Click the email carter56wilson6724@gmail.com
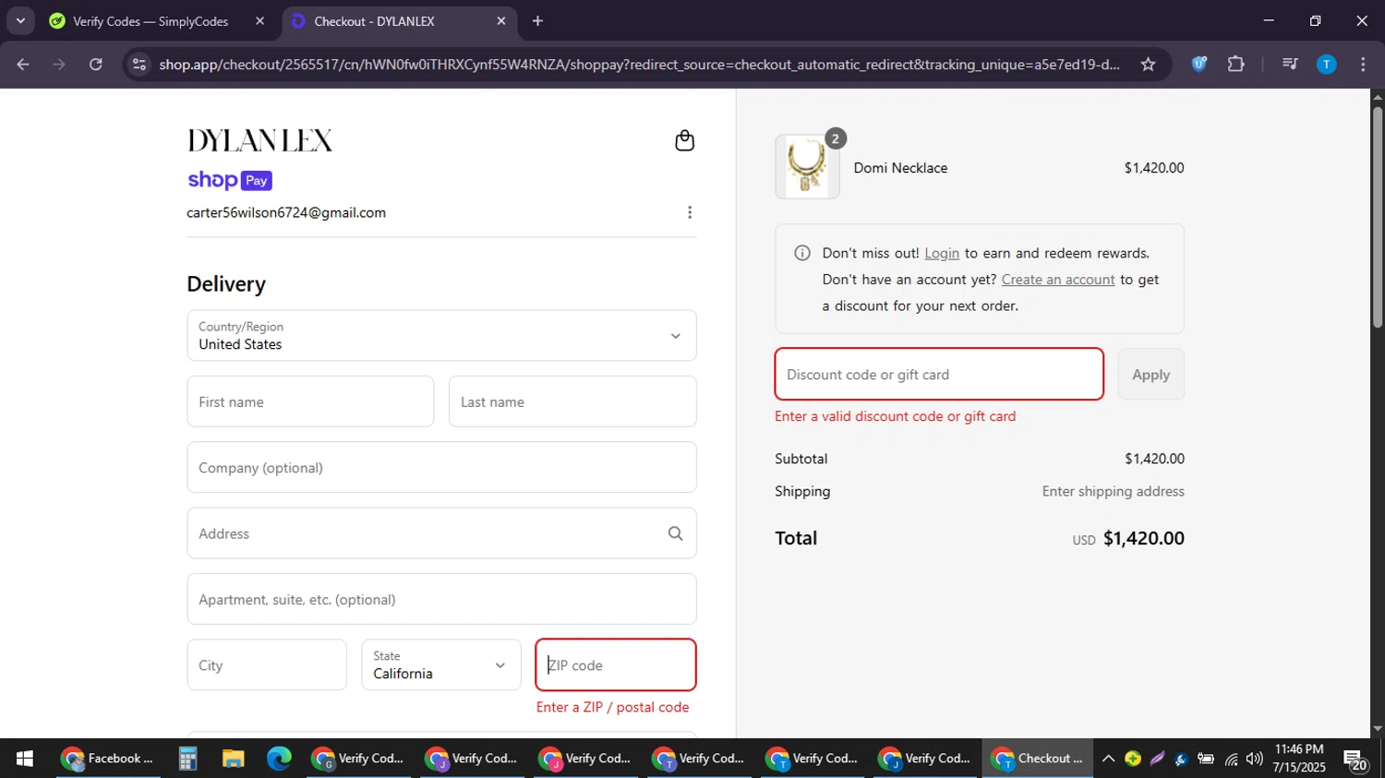Viewport: 1385px width, 778px height. pyautogui.click(x=286, y=212)
